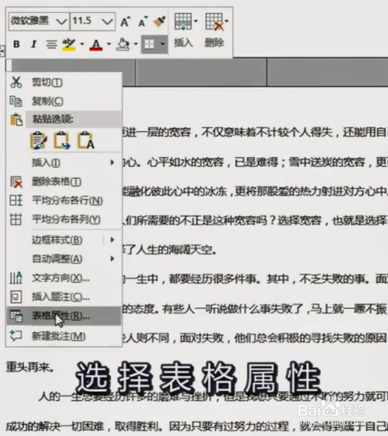This screenshot has height=436, width=388.
Task: Click the copy pages icon
Action: tap(16, 101)
